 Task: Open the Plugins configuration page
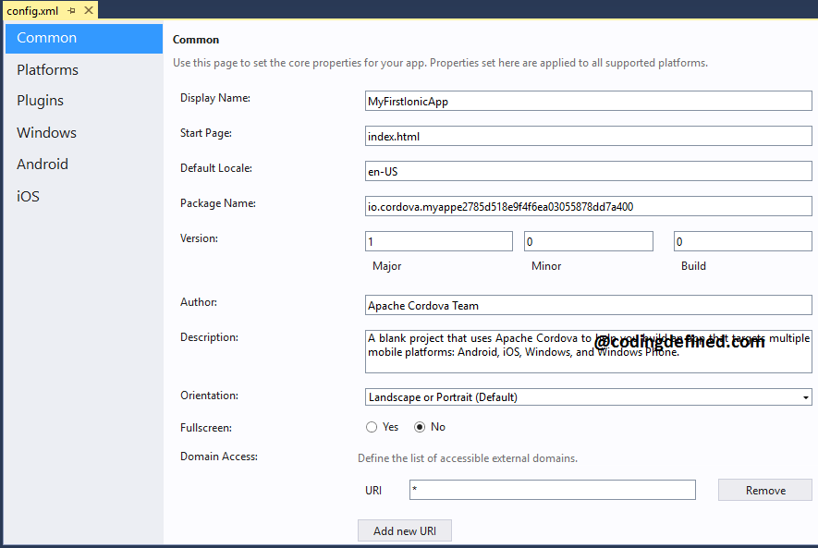41,100
